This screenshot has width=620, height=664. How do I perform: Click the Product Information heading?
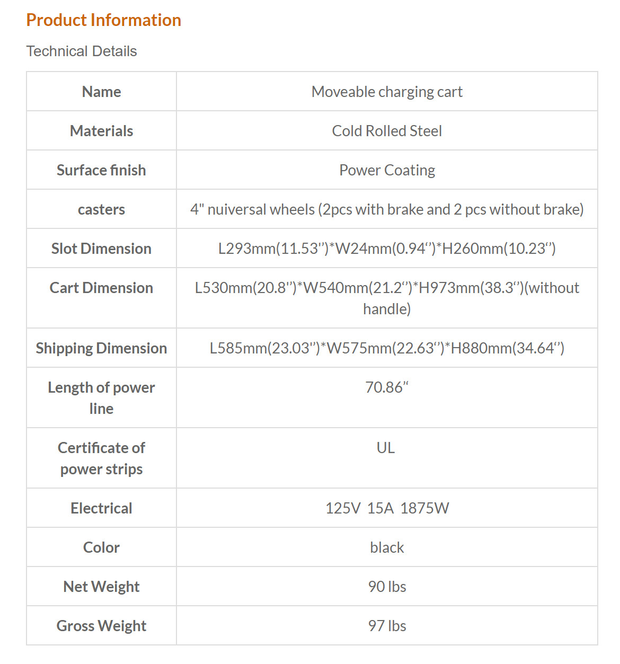[104, 20]
